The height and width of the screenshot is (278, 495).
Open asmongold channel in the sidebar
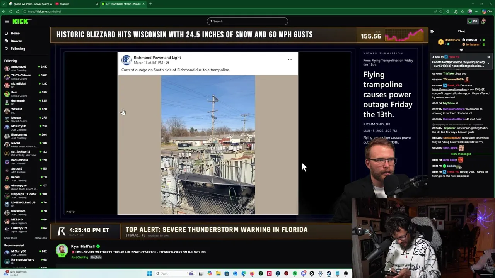pyautogui.click(x=25, y=68)
